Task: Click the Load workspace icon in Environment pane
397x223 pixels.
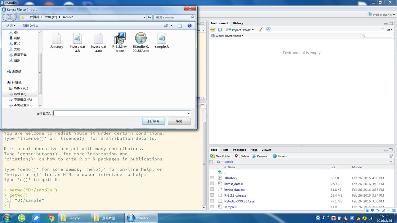Action: [213, 30]
